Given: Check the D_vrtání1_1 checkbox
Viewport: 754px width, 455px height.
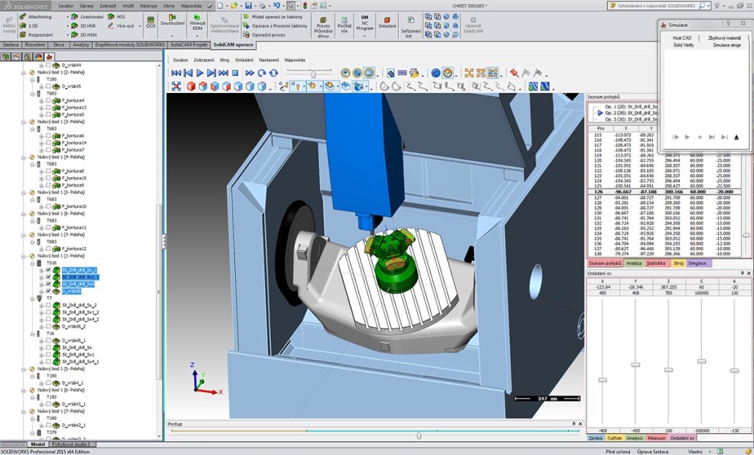Looking at the screenshot, I should click(x=48, y=404).
